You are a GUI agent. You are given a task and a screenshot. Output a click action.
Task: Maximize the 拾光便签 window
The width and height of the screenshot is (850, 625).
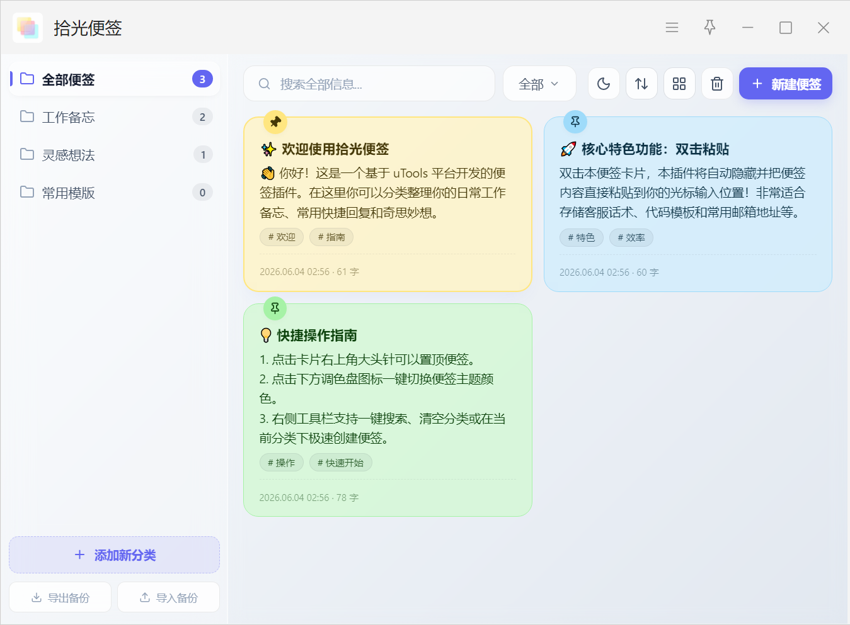[785, 28]
